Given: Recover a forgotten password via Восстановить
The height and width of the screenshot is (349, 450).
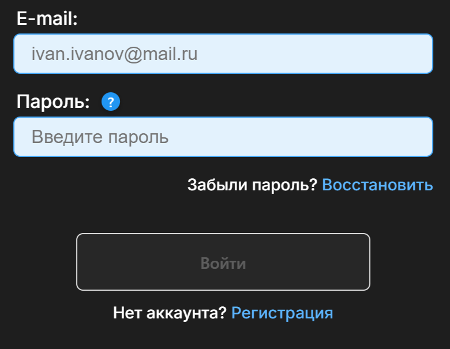Looking at the screenshot, I should click(377, 185).
